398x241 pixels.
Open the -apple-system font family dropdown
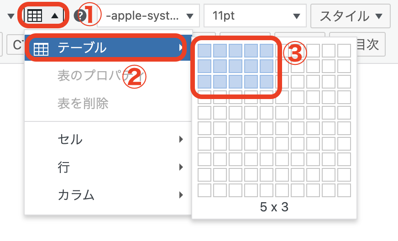(148, 16)
